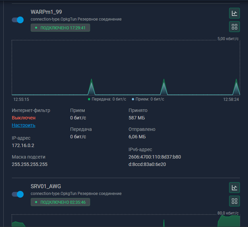Click the blue Прием legend item

[148, 99]
